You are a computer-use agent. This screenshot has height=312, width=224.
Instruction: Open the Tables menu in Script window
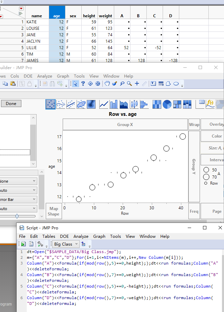(49, 236)
